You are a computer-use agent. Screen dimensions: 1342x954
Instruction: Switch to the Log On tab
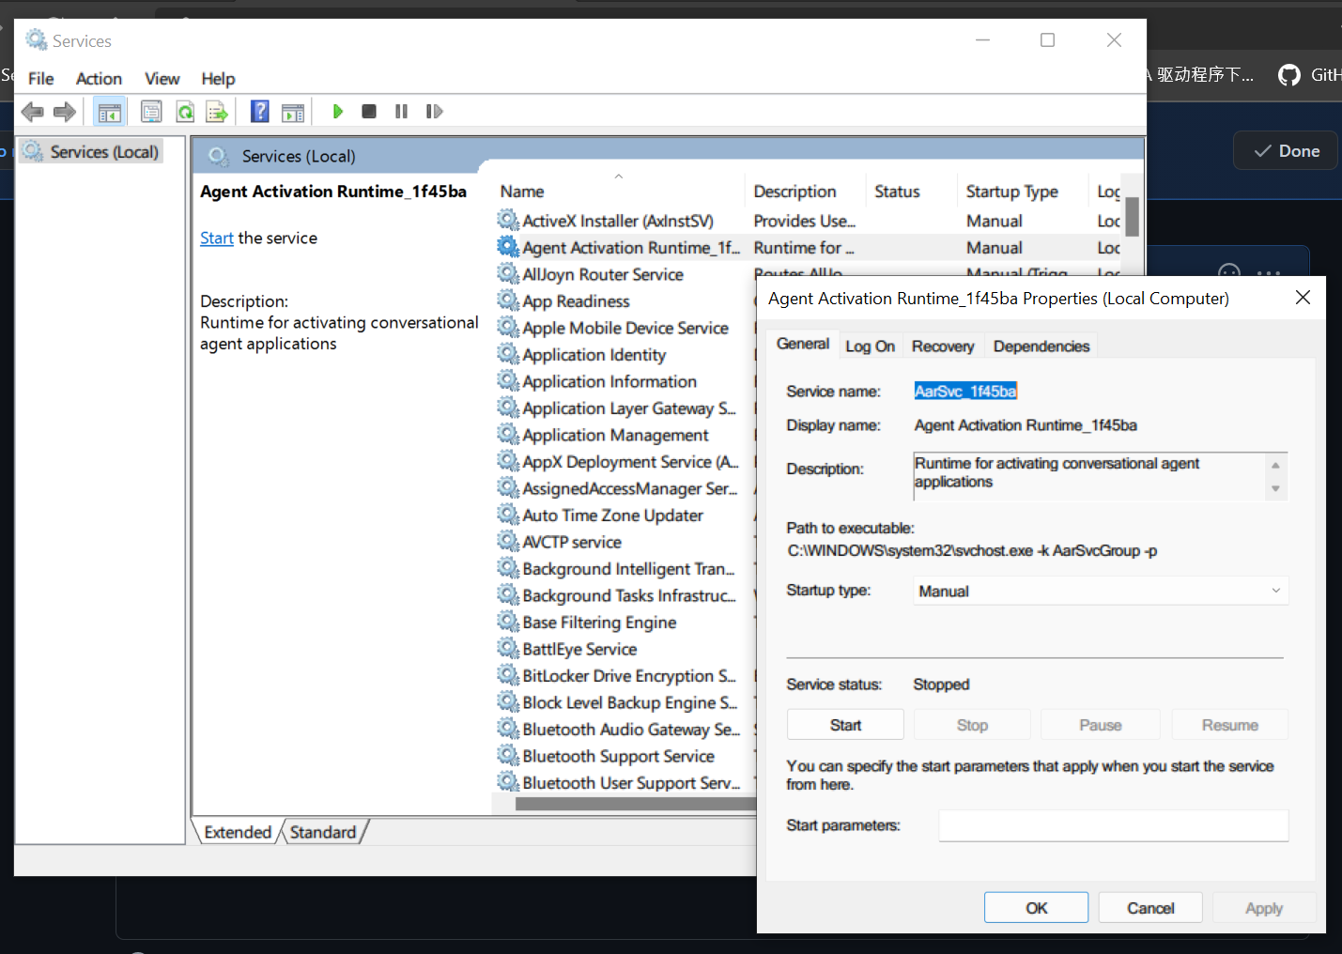[x=870, y=346]
